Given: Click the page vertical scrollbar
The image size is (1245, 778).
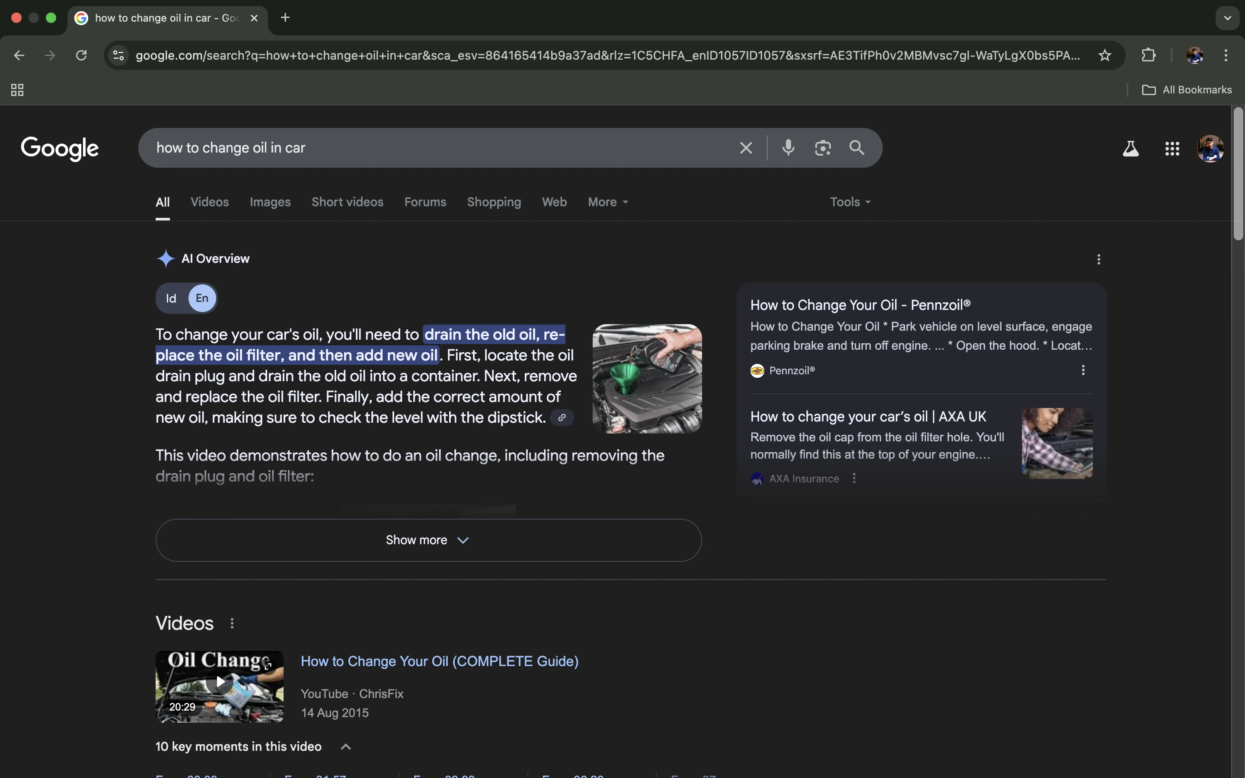Looking at the screenshot, I should pos(1238,174).
